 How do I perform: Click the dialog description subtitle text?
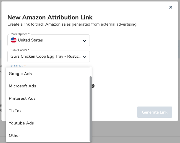tap(72, 24)
